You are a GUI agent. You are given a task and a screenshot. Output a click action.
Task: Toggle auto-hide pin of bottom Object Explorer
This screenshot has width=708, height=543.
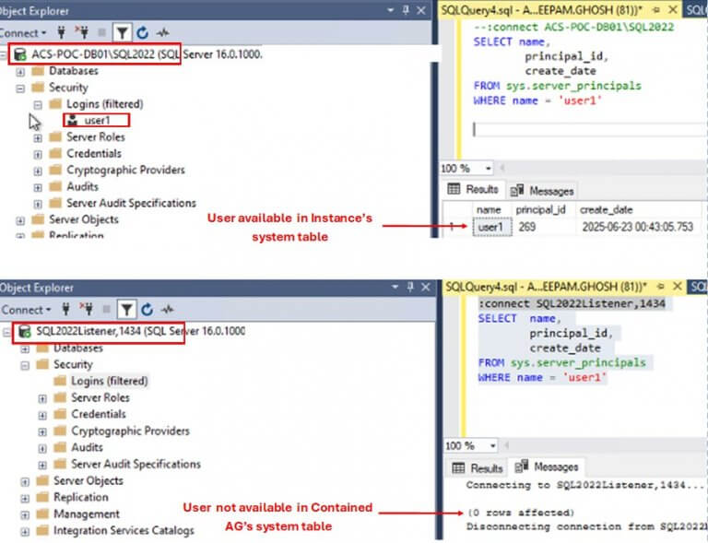pos(410,287)
